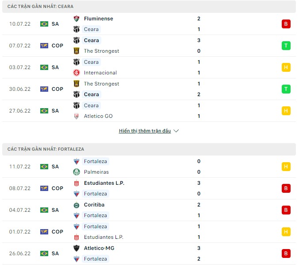Click the Fluminense team crest icon
This screenshot has width=299, height=265.
tap(77, 19)
